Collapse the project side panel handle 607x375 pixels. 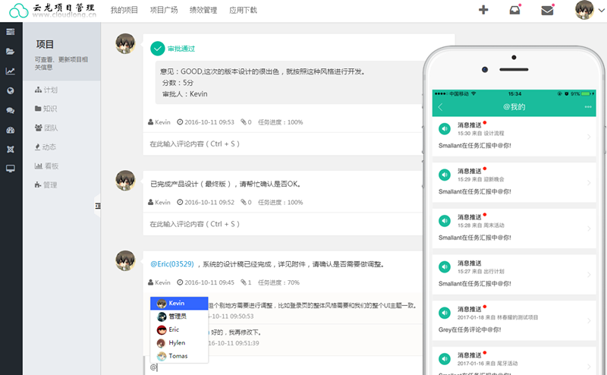pos(98,206)
